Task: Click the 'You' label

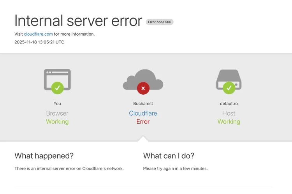Action: (57, 104)
